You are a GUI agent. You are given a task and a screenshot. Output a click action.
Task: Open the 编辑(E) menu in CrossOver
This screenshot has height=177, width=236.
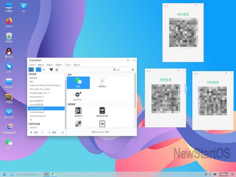coord(41,65)
